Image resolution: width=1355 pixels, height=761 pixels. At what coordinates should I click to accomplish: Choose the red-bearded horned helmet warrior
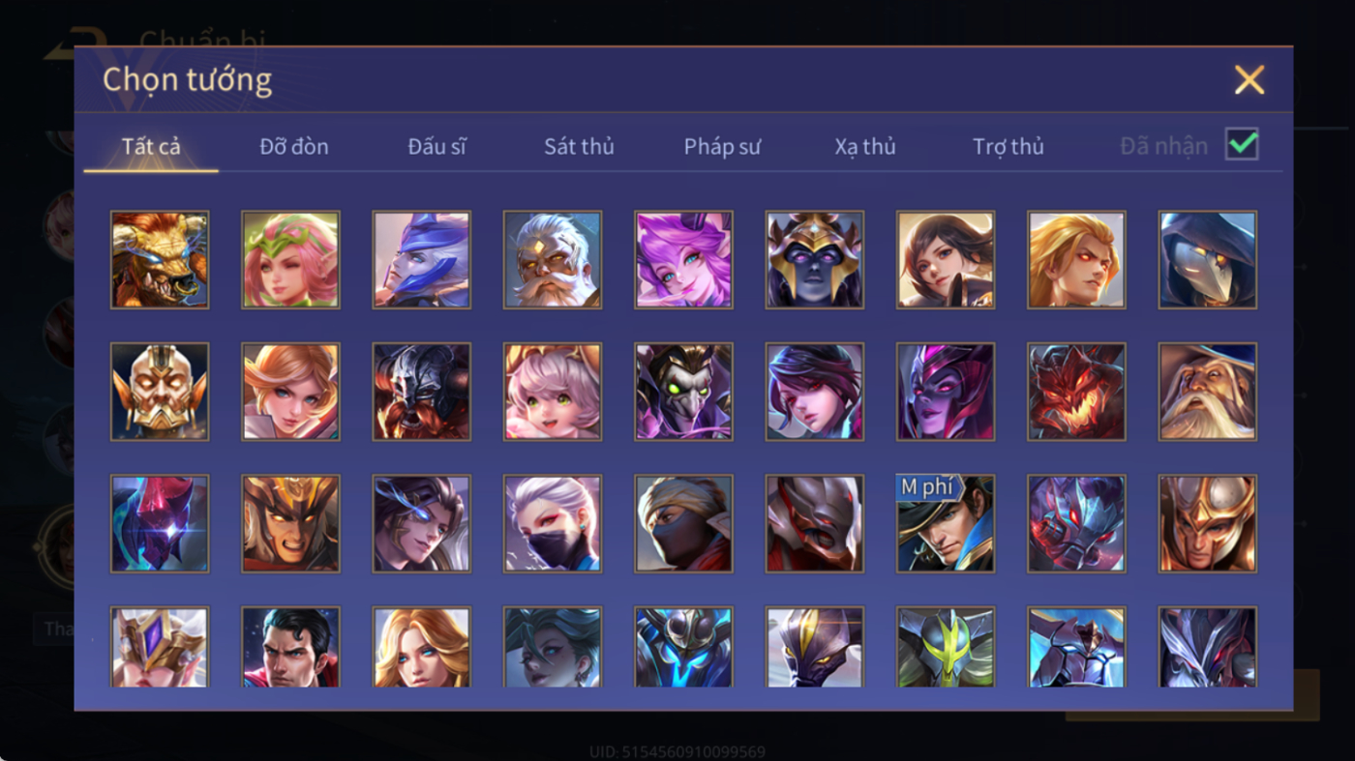point(422,392)
